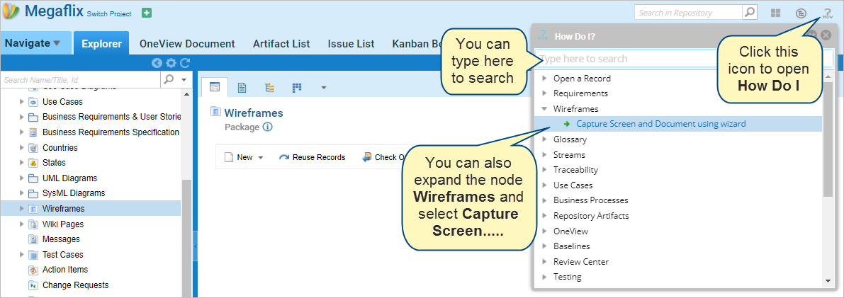Click the collapse explorer left-arrow icon
This screenshot has height=298, width=844.
tap(157, 63)
